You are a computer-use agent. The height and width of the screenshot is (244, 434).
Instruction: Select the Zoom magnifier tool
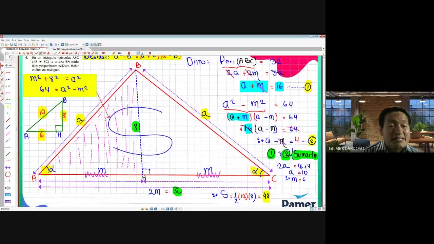coord(32,53)
